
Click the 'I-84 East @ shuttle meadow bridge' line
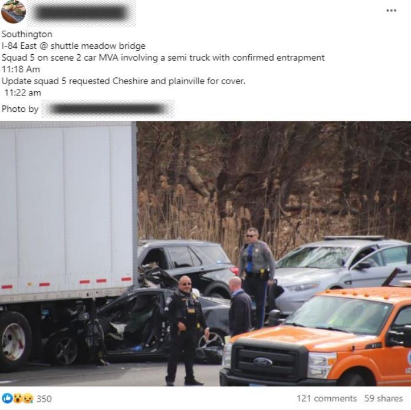click(73, 46)
